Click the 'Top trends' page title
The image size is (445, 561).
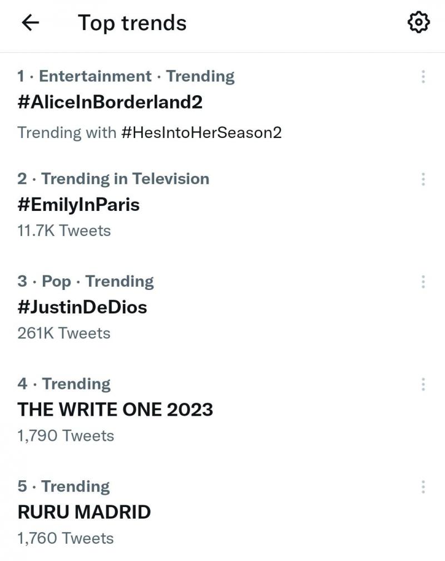(132, 23)
